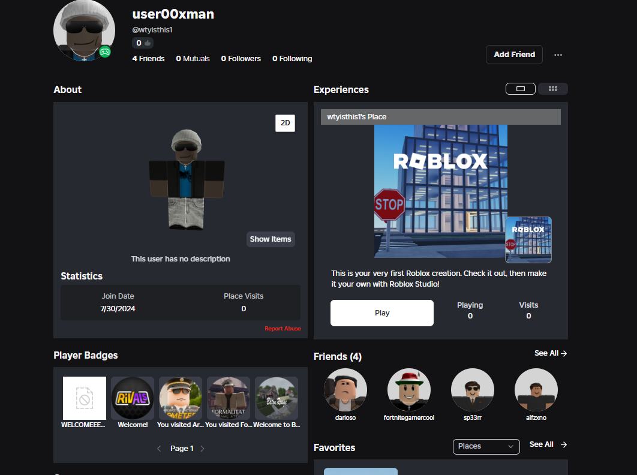Open the 'Welcome to B...' badge
The height and width of the screenshot is (475, 637).
point(277,398)
